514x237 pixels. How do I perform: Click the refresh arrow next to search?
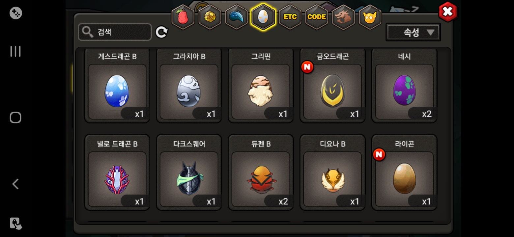161,32
